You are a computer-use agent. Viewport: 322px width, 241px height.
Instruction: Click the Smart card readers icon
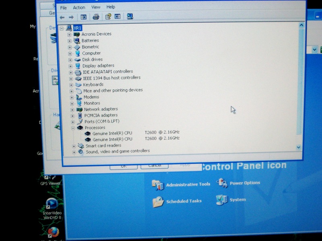(81, 146)
